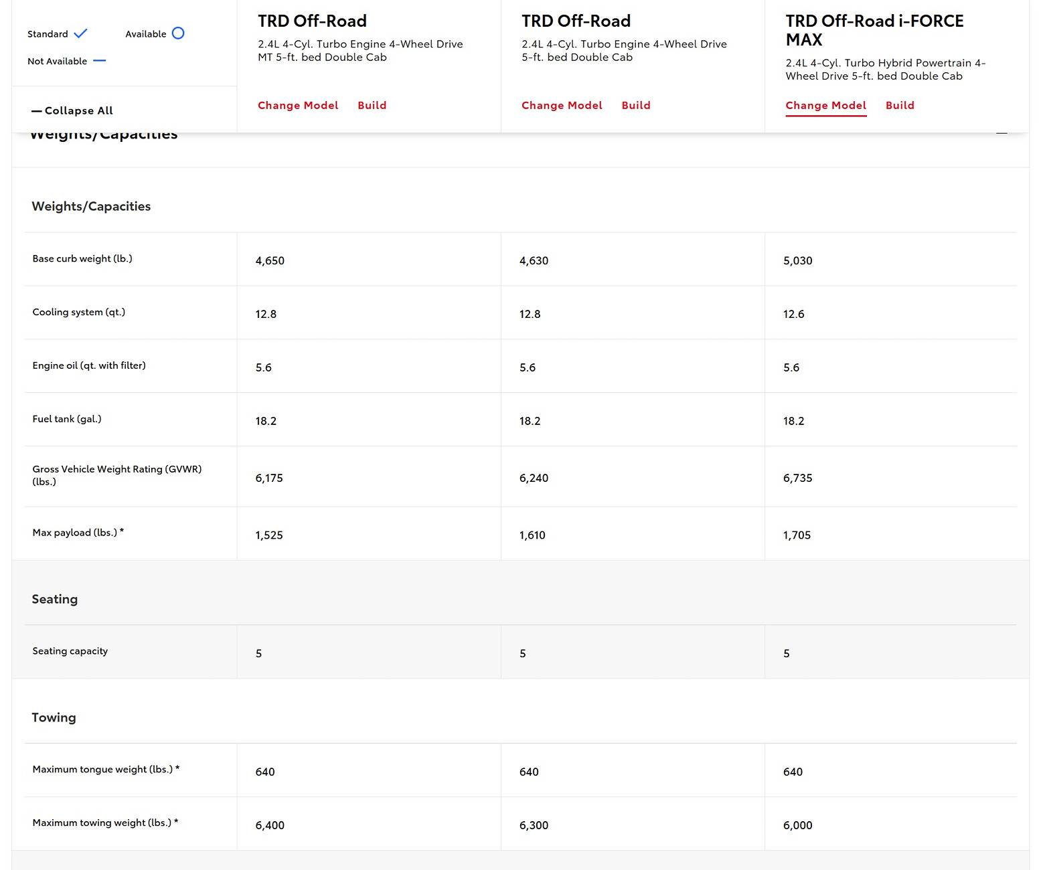
Task: Click the 1,610 max payload value
Action: (532, 535)
